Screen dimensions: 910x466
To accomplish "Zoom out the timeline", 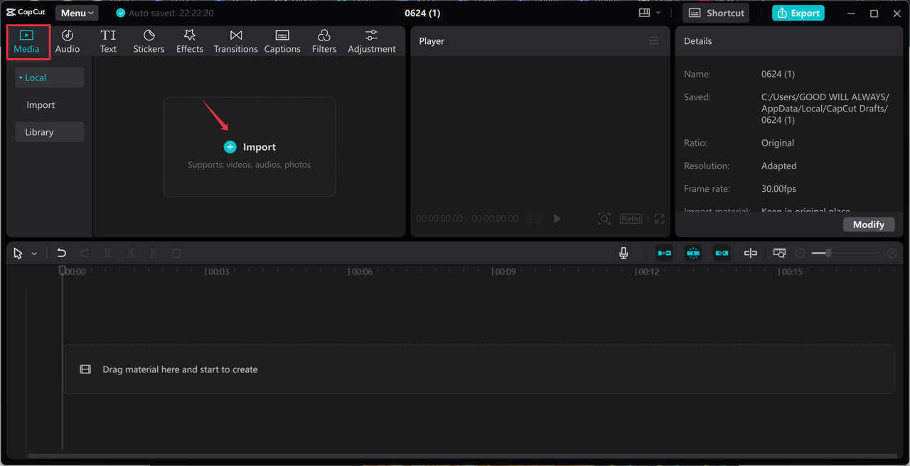I will (x=801, y=253).
